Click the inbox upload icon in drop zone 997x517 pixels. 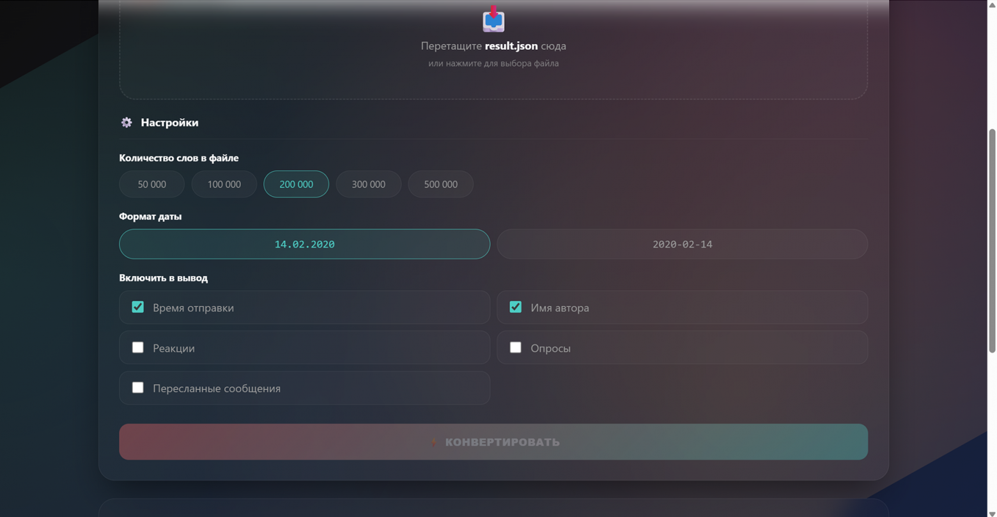493,19
